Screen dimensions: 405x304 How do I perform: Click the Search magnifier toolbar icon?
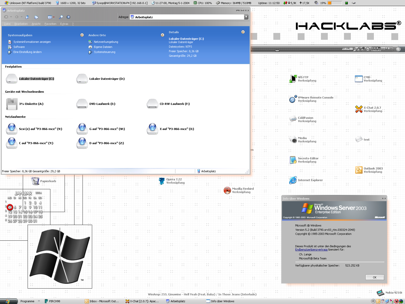click(61, 17)
